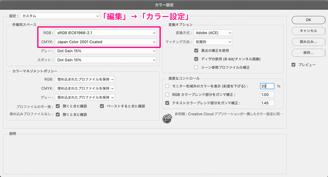Disable the 黒点の補正を使用 checkbox
Screen dimensions: 328x177
[x=196, y=51]
